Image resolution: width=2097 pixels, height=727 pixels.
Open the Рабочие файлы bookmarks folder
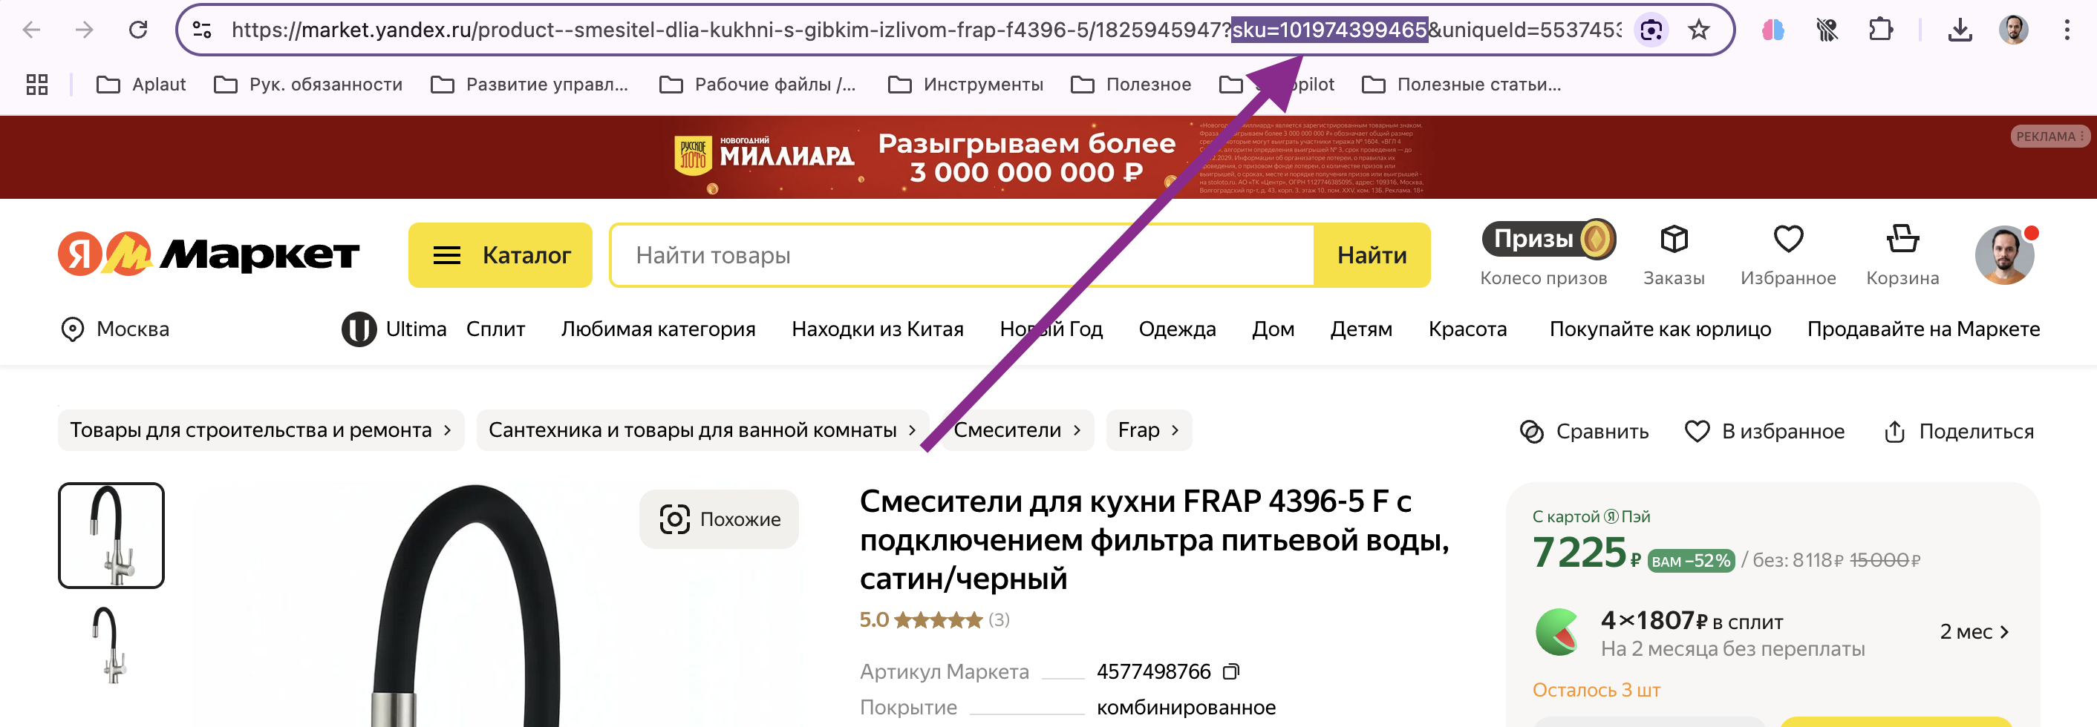click(757, 85)
